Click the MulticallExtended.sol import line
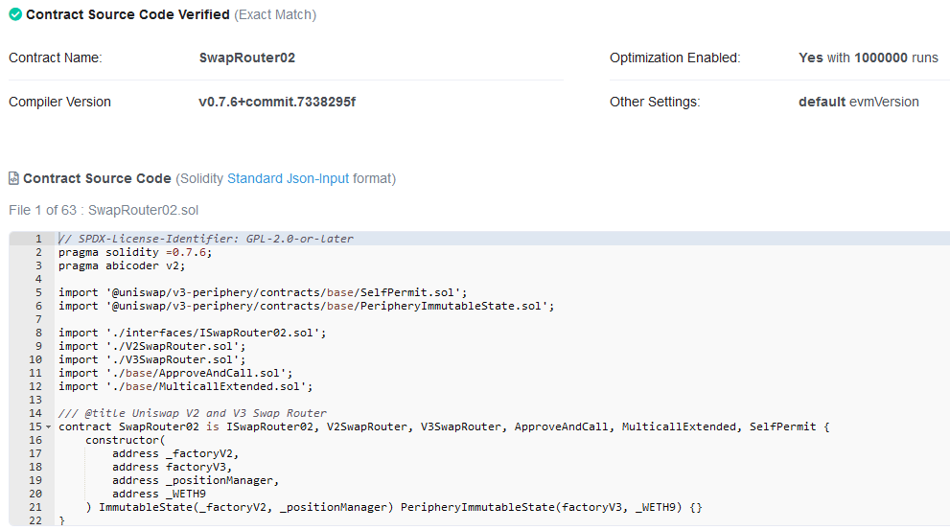The image size is (950, 530). pos(185,386)
